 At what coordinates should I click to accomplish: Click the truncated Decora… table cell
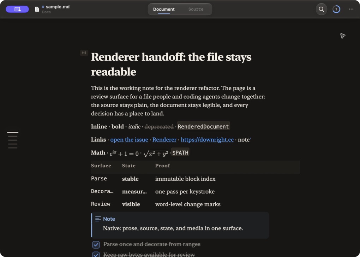tap(102, 191)
